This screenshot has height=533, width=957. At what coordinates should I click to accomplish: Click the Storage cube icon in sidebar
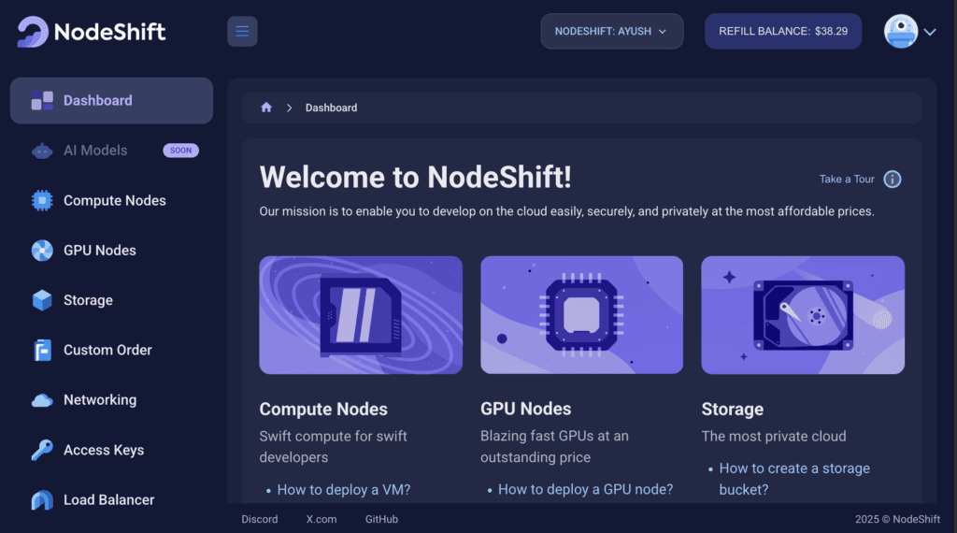42,300
